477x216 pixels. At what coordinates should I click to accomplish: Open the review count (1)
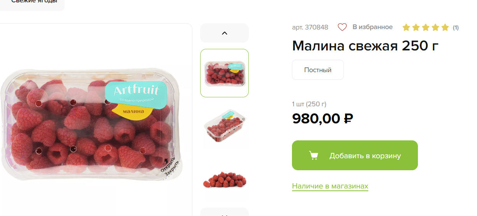tap(456, 28)
